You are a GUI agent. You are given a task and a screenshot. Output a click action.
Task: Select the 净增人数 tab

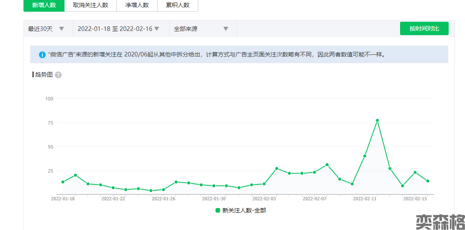pyautogui.click(x=137, y=5)
